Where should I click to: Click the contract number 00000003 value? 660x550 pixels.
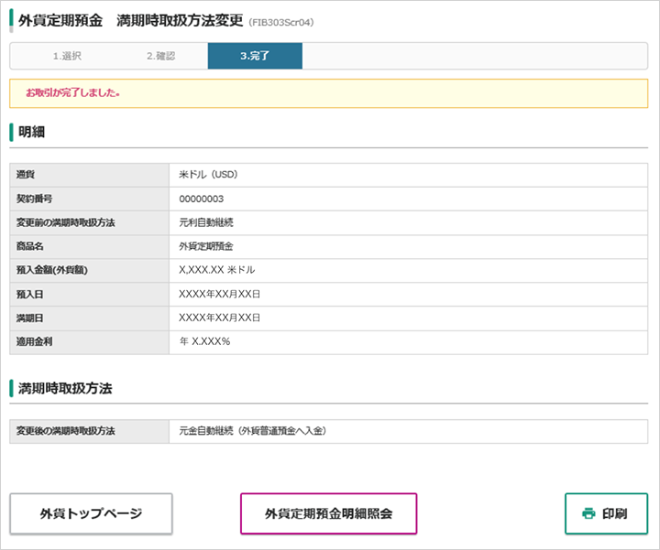point(201,199)
